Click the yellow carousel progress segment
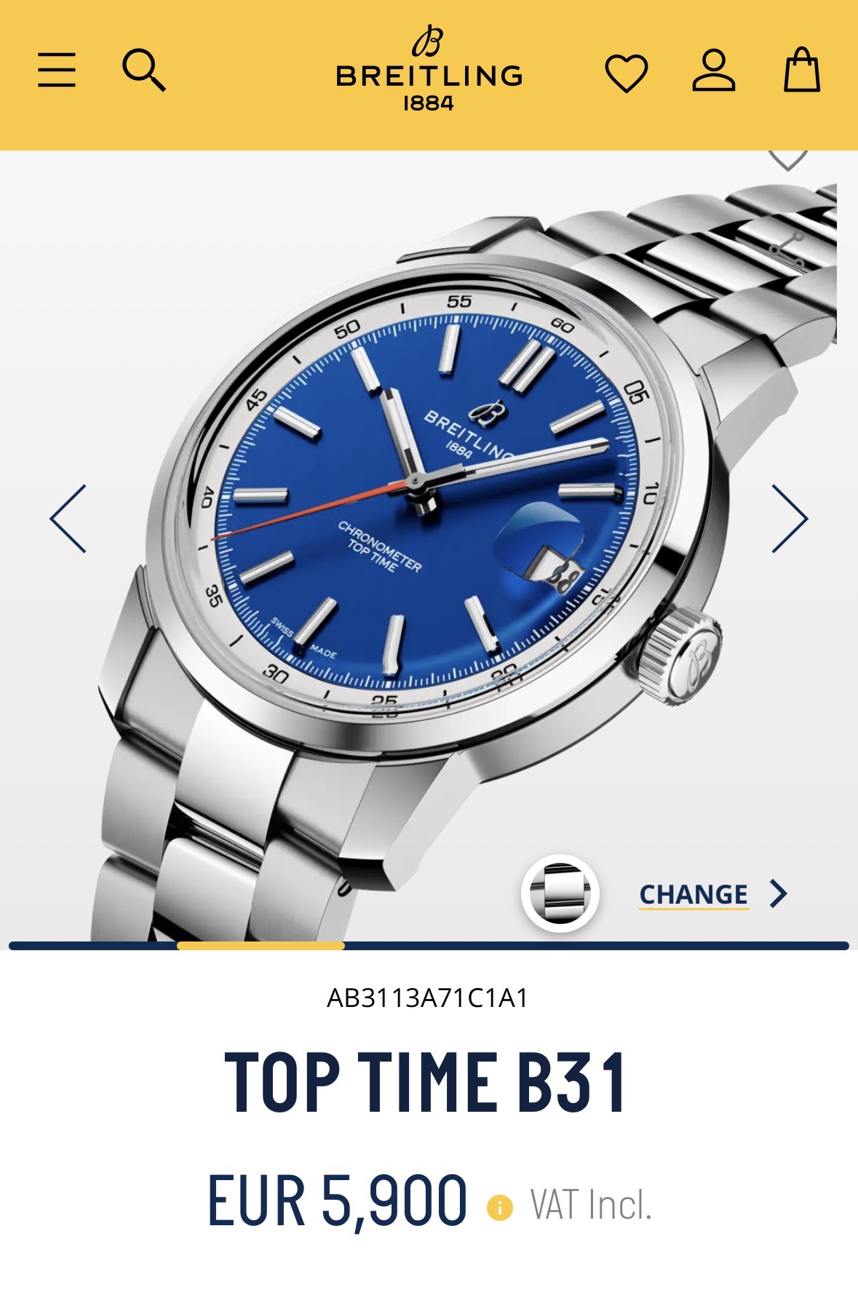858x1290 pixels. [x=261, y=946]
